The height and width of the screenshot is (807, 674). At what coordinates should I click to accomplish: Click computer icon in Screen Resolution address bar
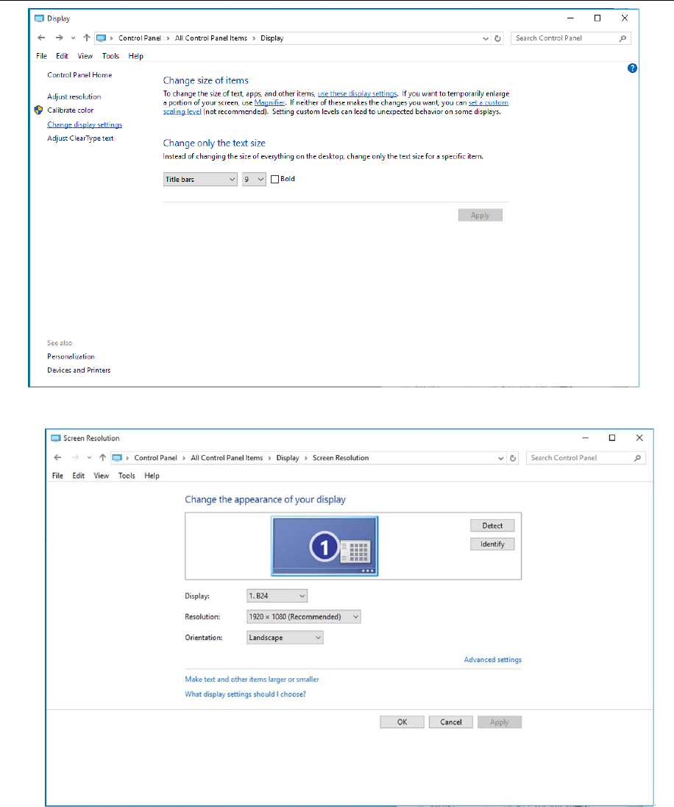tap(117, 457)
